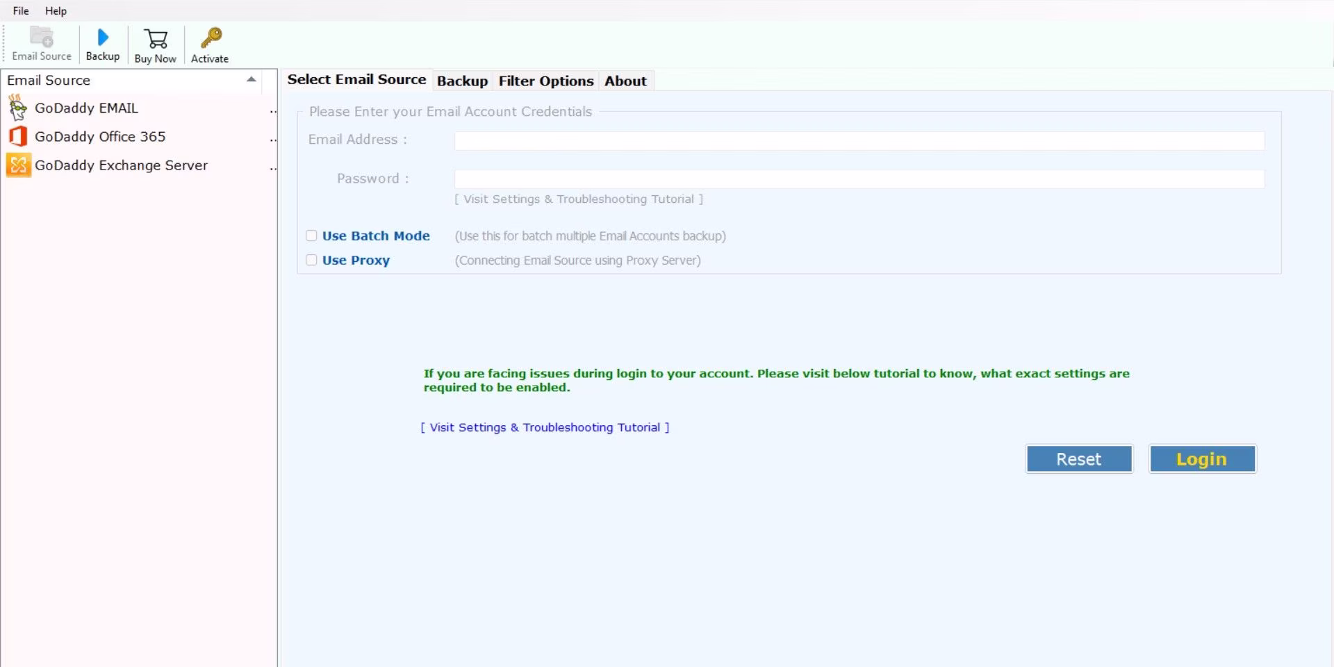Select the GoDaddy Office 365 tree item label
Screen dimensions: 1334x667
pos(100,137)
